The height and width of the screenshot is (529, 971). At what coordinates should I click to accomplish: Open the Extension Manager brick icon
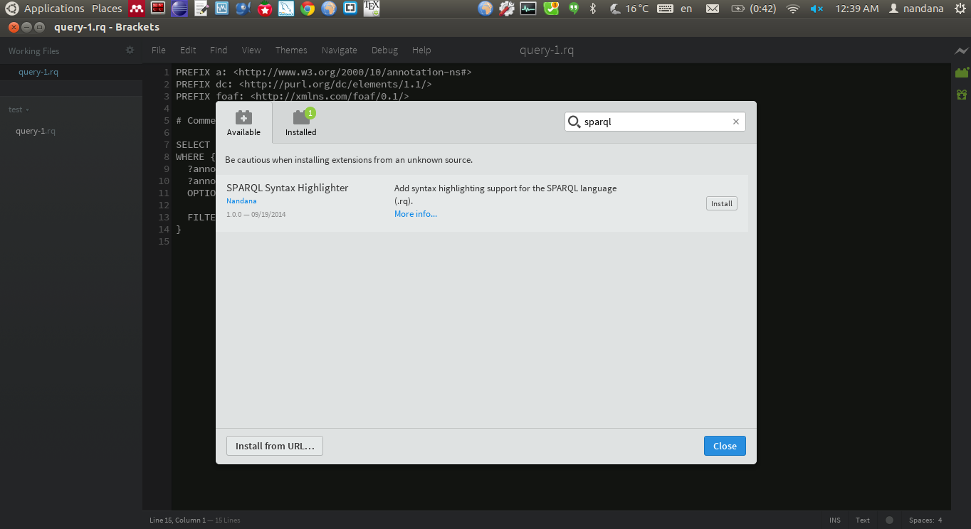(962, 73)
